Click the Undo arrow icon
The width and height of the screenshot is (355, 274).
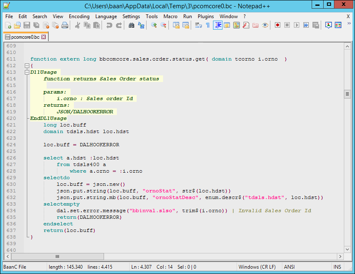coord(109,25)
